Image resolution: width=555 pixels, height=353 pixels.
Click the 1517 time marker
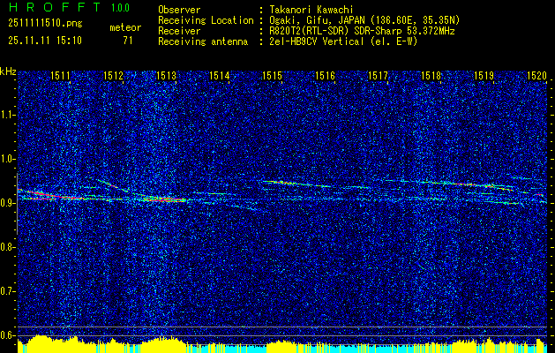[x=379, y=75]
